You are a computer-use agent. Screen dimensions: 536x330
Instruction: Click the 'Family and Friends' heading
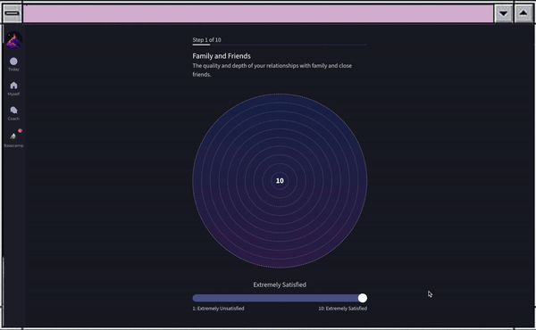pos(222,56)
